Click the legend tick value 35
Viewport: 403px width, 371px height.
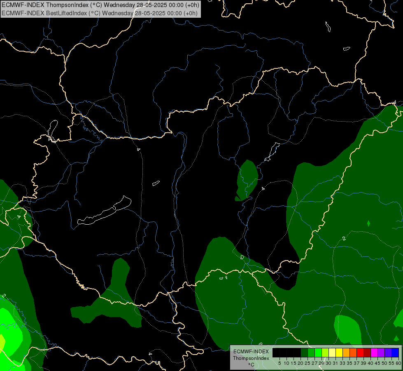(x=349, y=363)
